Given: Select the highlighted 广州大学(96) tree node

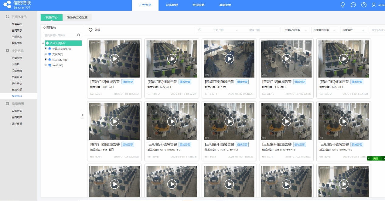Looking at the screenshot, I should tap(63, 43).
